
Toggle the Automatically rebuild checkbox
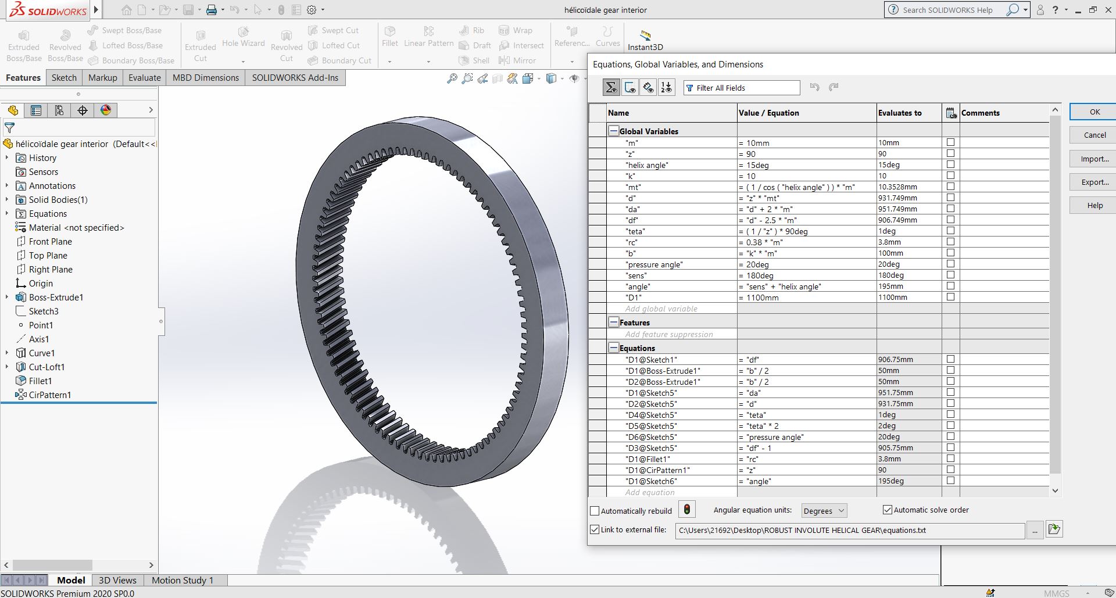pos(595,511)
